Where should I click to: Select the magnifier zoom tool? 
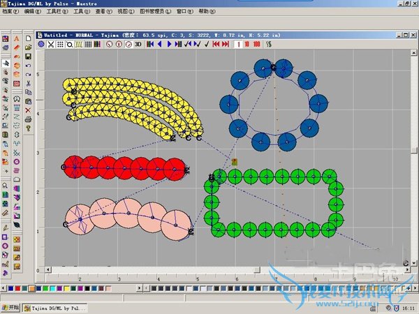point(5,186)
